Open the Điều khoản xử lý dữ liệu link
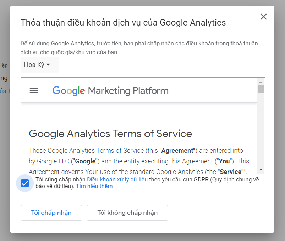 (117, 179)
